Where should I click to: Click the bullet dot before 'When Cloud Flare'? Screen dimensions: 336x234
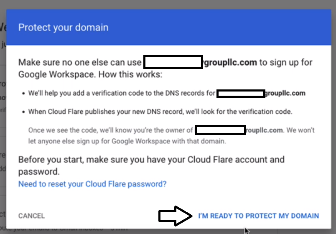click(x=23, y=112)
